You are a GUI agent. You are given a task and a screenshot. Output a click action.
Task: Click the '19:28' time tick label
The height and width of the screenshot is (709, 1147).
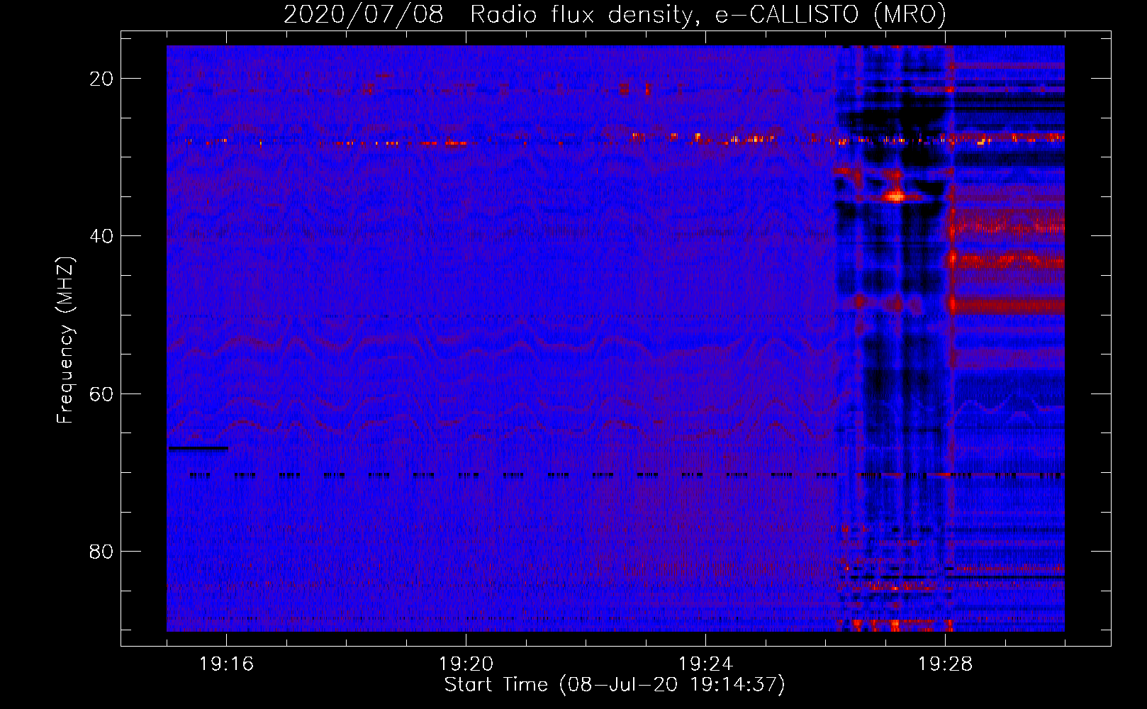click(945, 664)
